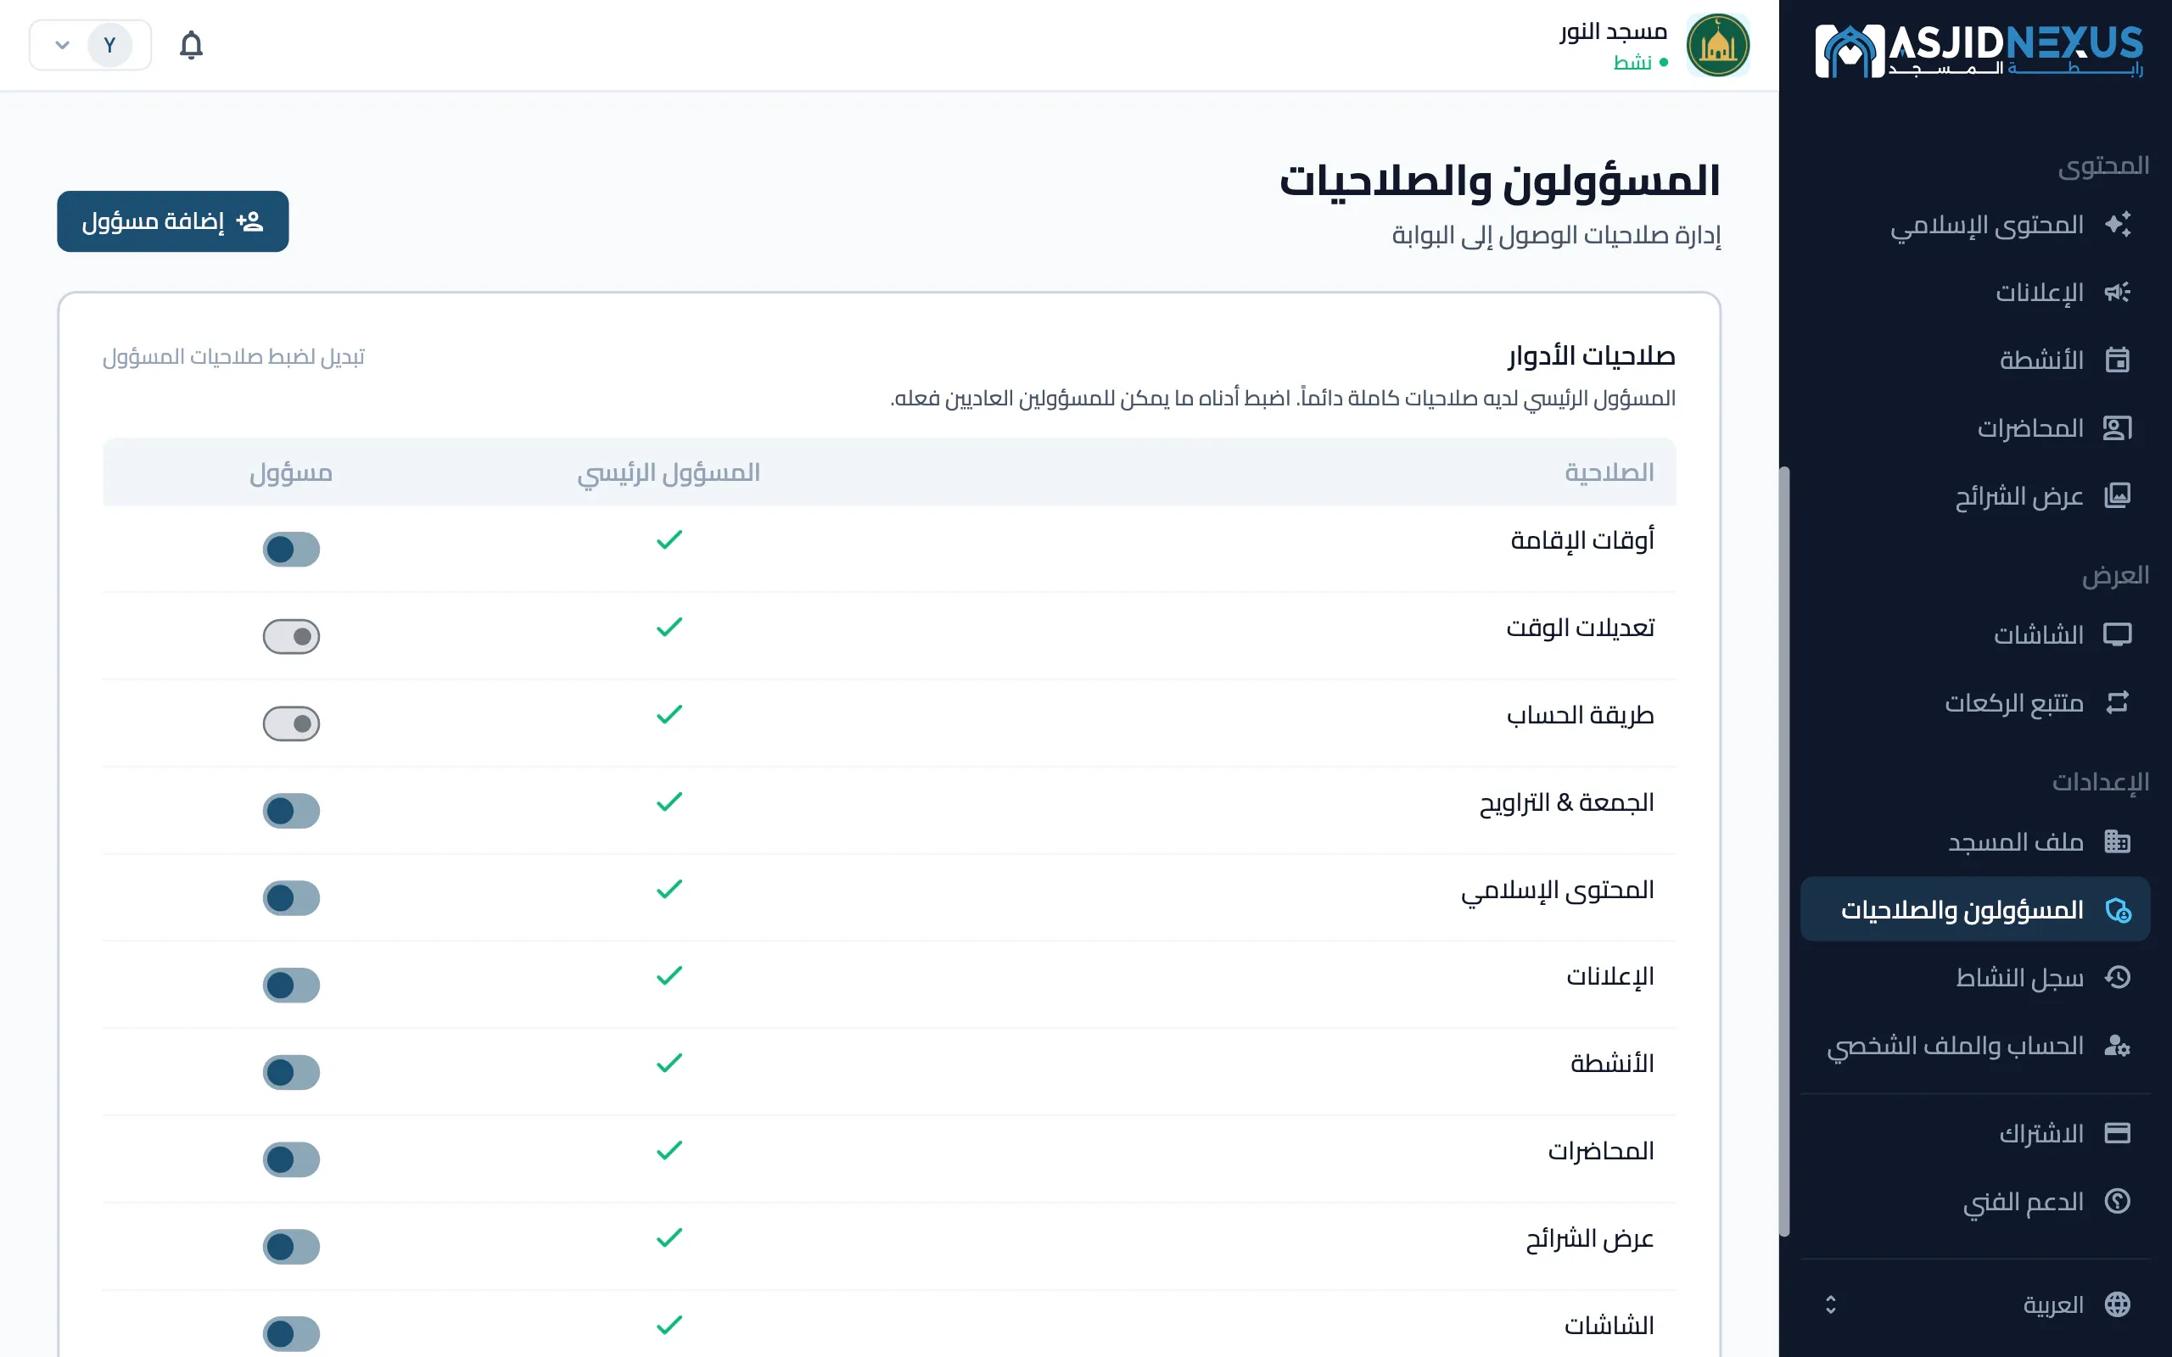Toggle the المحتوى الإسلامي admin permission switch
The height and width of the screenshot is (1357, 2172).
point(291,897)
